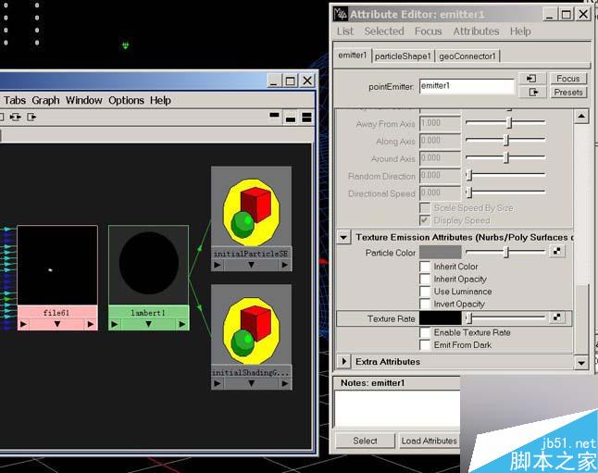Click file61 node left input arrow
This screenshot has width=598, height=473.
click(x=23, y=324)
